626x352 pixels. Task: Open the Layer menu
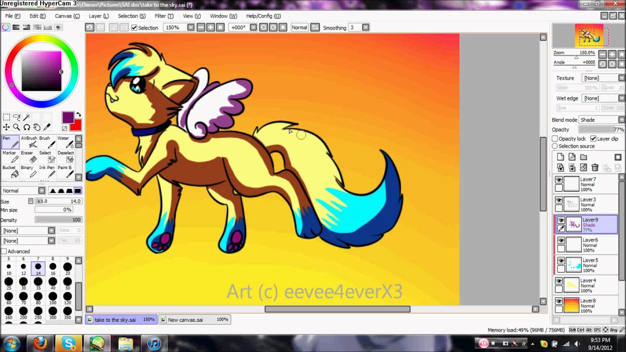(99, 16)
